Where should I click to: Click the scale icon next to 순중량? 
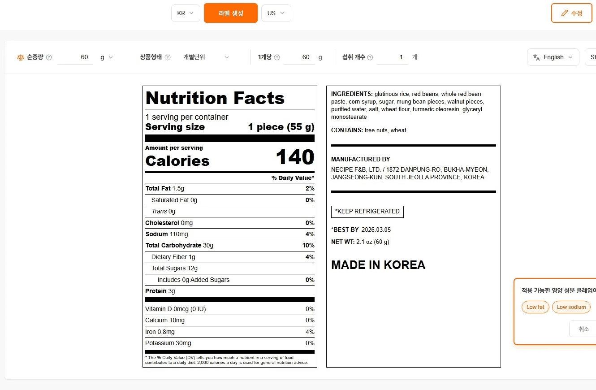tap(20, 57)
